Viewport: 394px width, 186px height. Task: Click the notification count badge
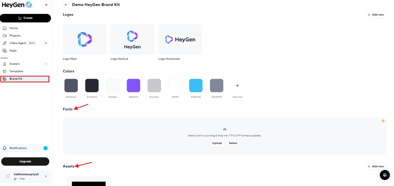[45, 148]
